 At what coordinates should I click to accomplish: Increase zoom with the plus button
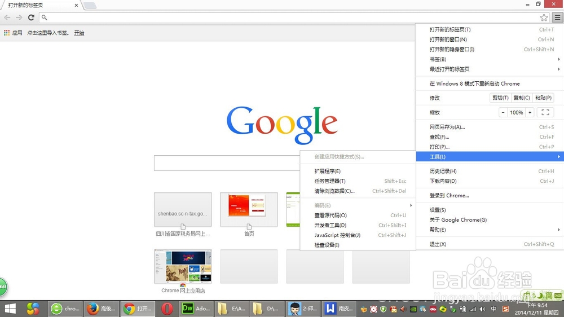click(530, 113)
